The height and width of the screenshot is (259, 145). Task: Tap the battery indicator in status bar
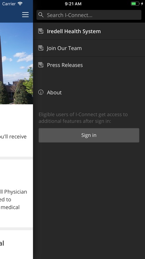pyautogui.click(x=135, y=4)
